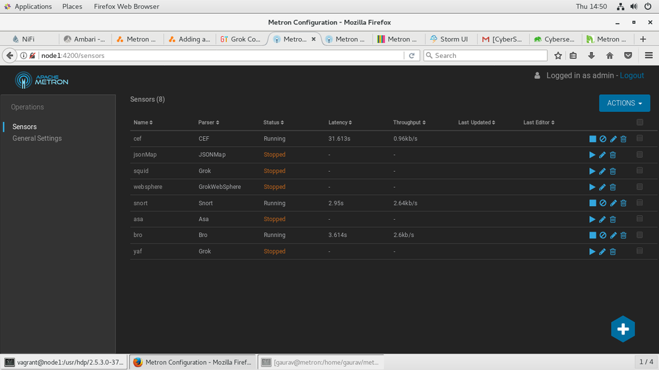Open the ACTIONS dropdown
Screen dimensions: 659x370
click(x=624, y=103)
